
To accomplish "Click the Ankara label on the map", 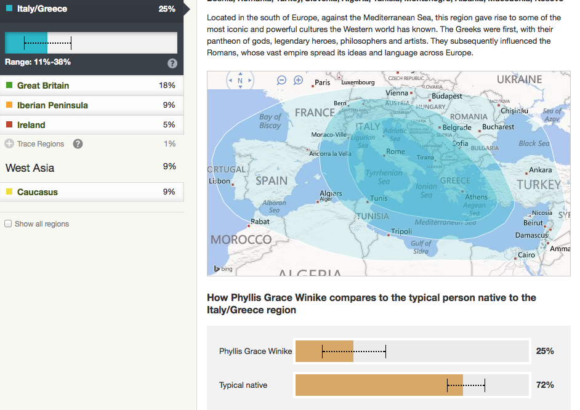I will [x=541, y=170].
